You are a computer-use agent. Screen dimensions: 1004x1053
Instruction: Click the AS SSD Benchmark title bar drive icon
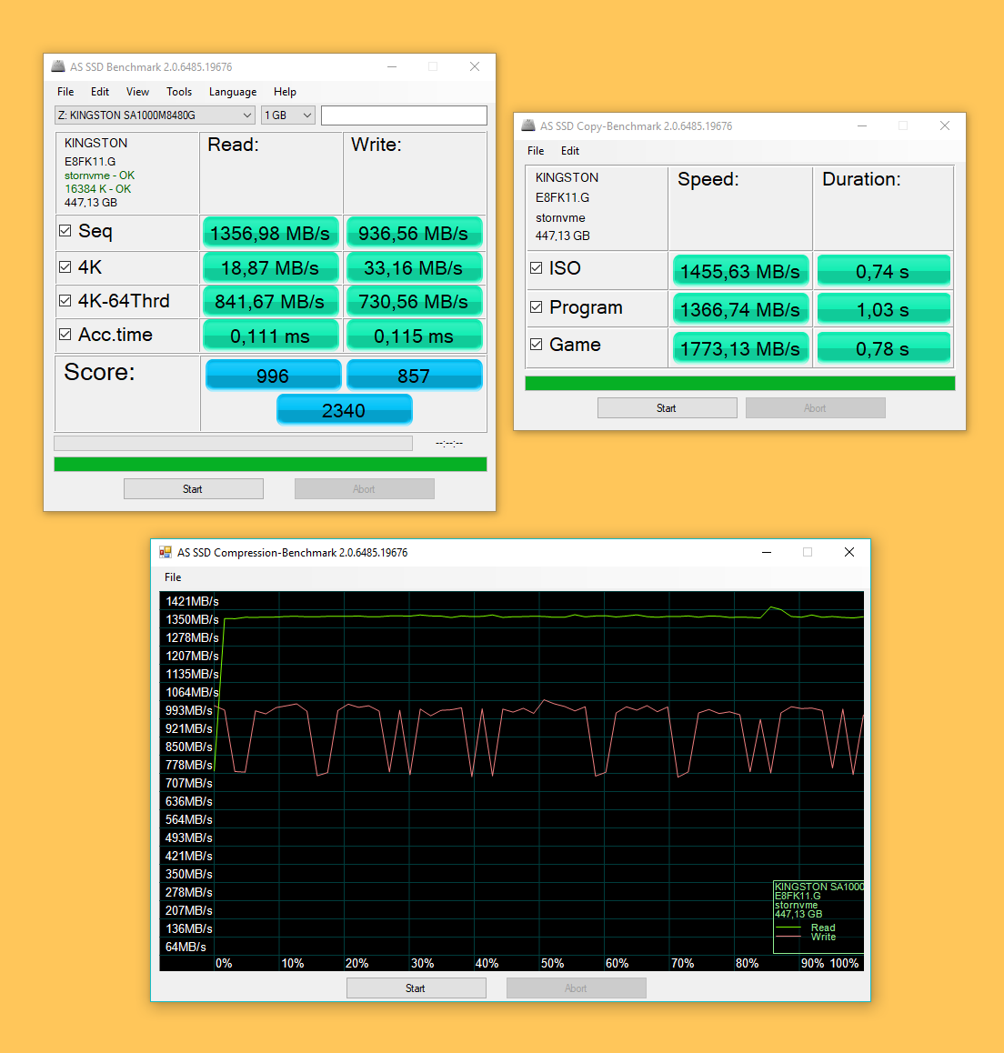pos(58,66)
